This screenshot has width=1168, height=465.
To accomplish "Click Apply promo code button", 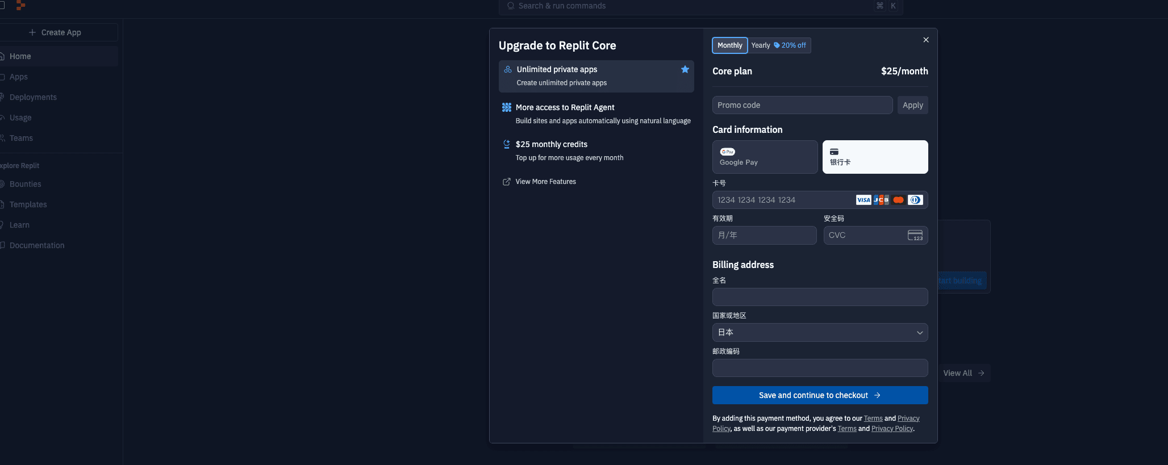I will [x=913, y=105].
